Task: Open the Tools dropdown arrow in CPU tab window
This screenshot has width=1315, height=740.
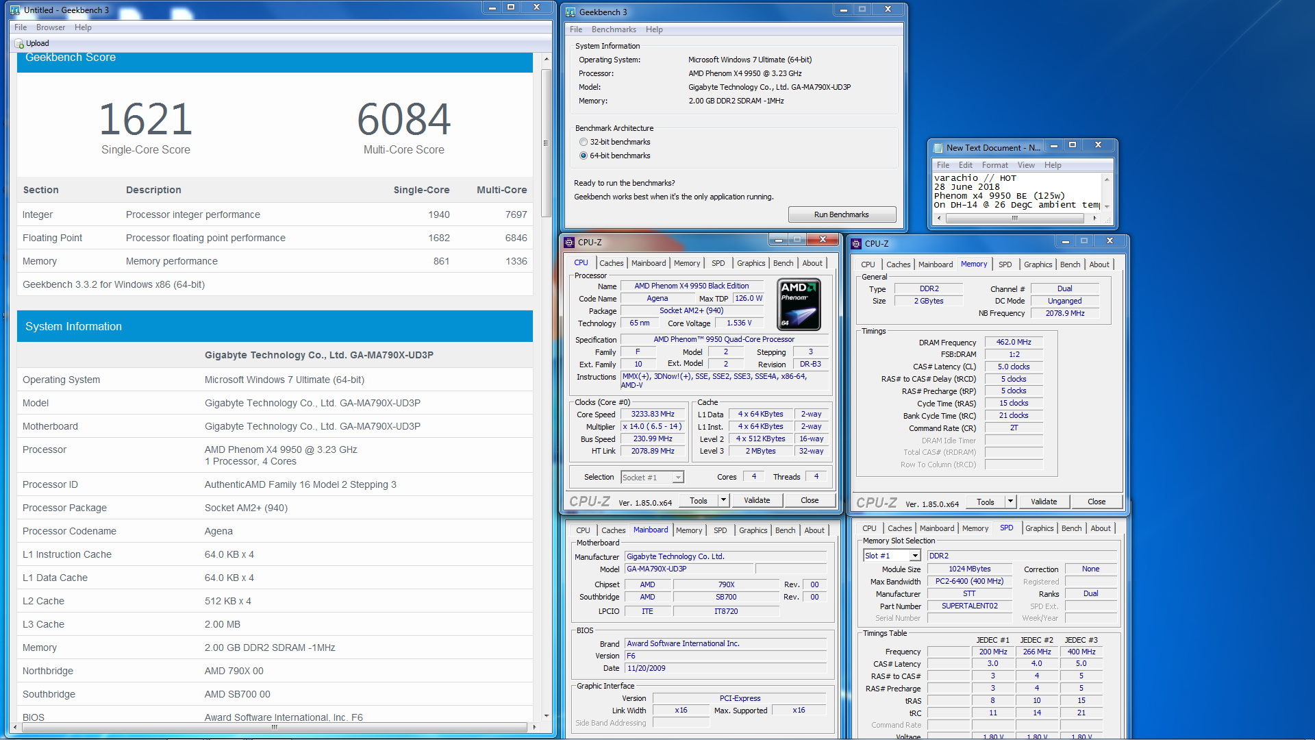Action: coord(723,501)
